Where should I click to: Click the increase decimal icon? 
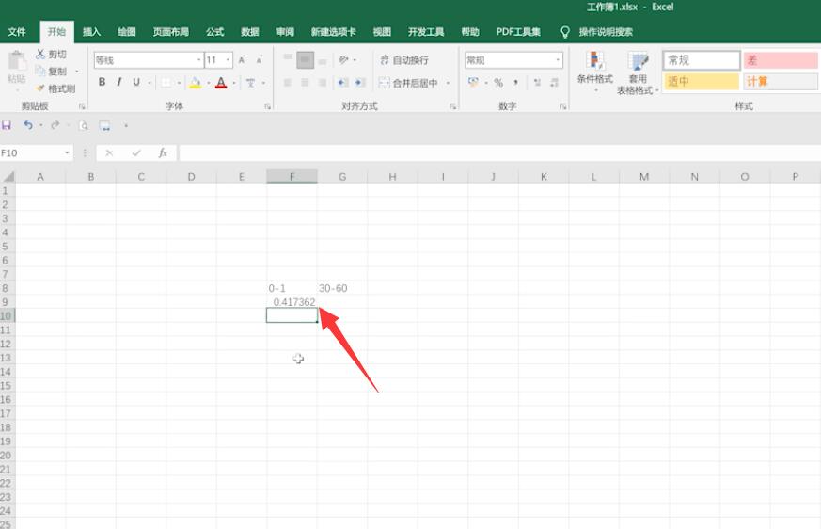tap(537, 82)
